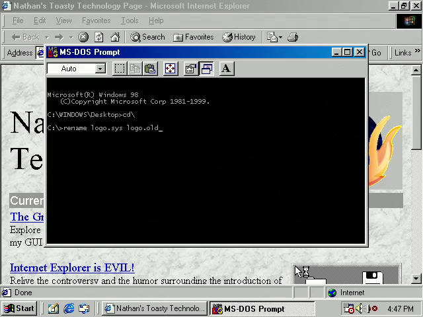Click the Copy icon in MS-DOS Prompt toolbar
Screen dimensions: 423x317
pos(135,69)
